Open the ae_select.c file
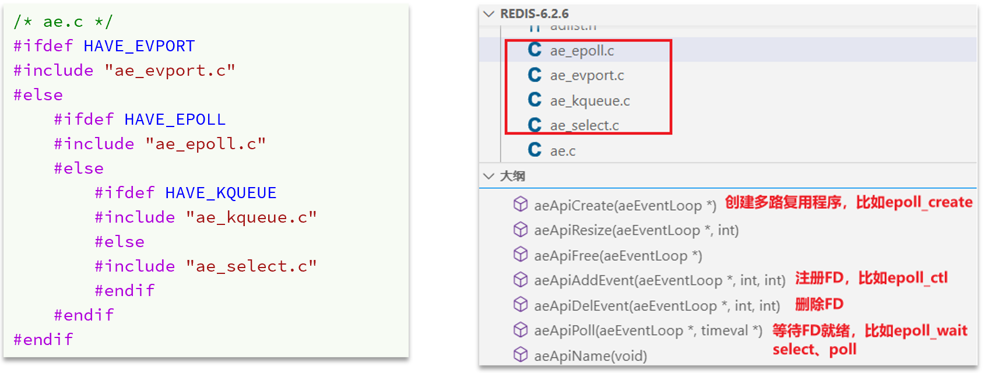 (584, 125)
